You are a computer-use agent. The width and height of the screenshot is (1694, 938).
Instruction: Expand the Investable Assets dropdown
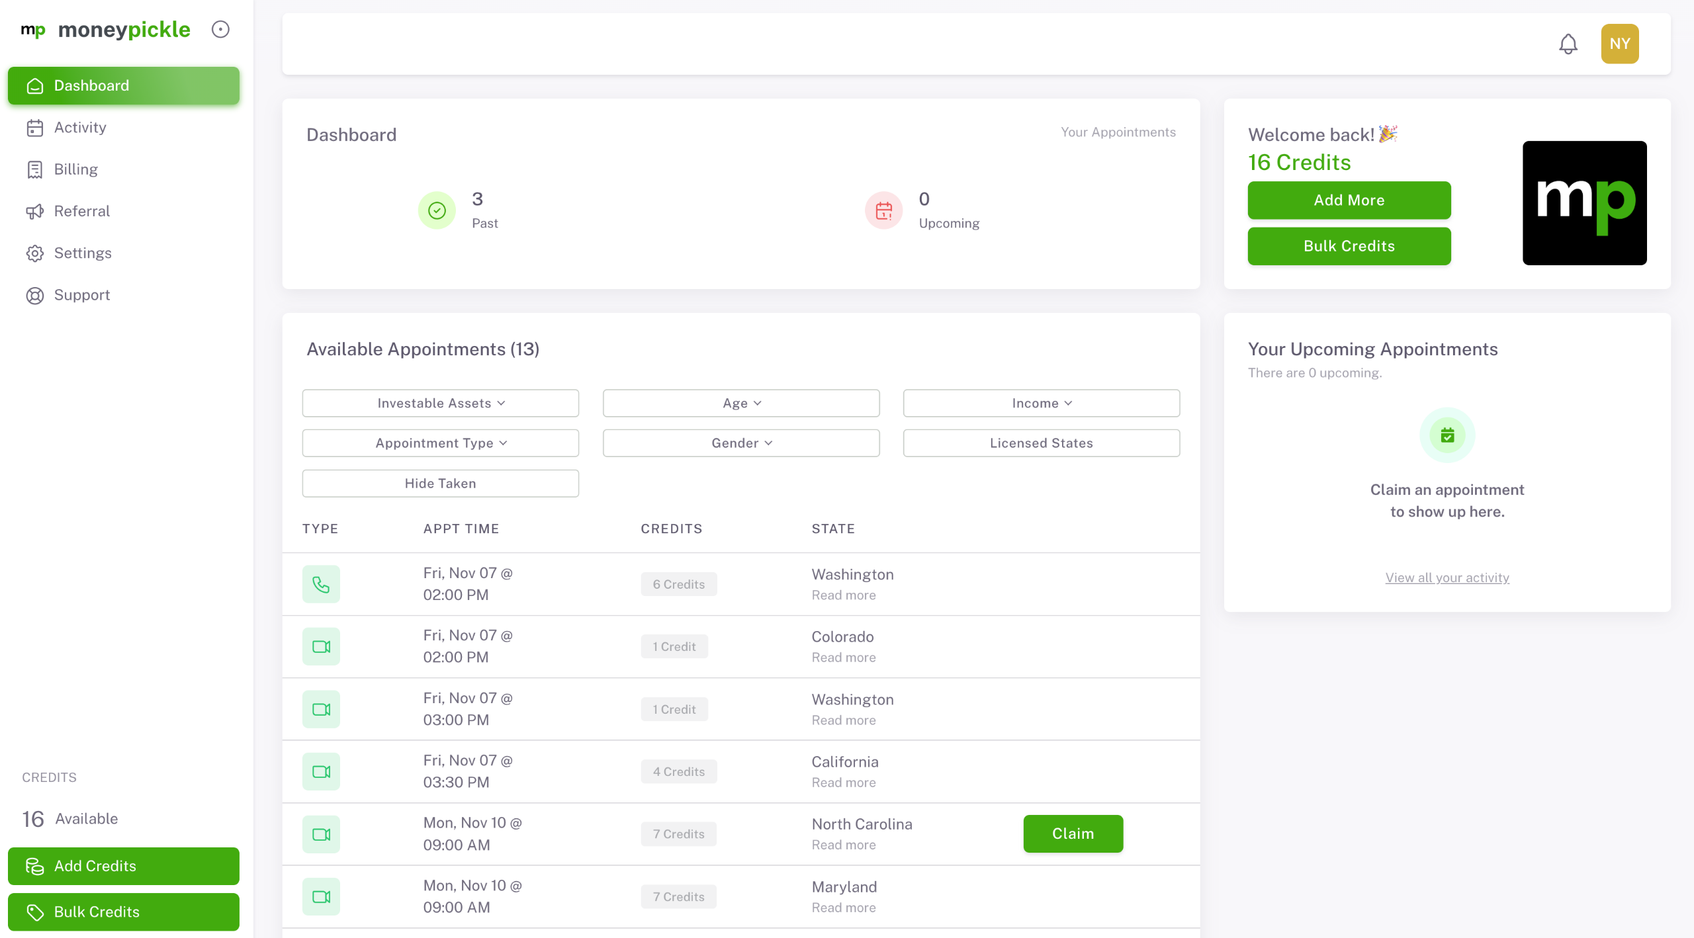(x=440, y=403)
